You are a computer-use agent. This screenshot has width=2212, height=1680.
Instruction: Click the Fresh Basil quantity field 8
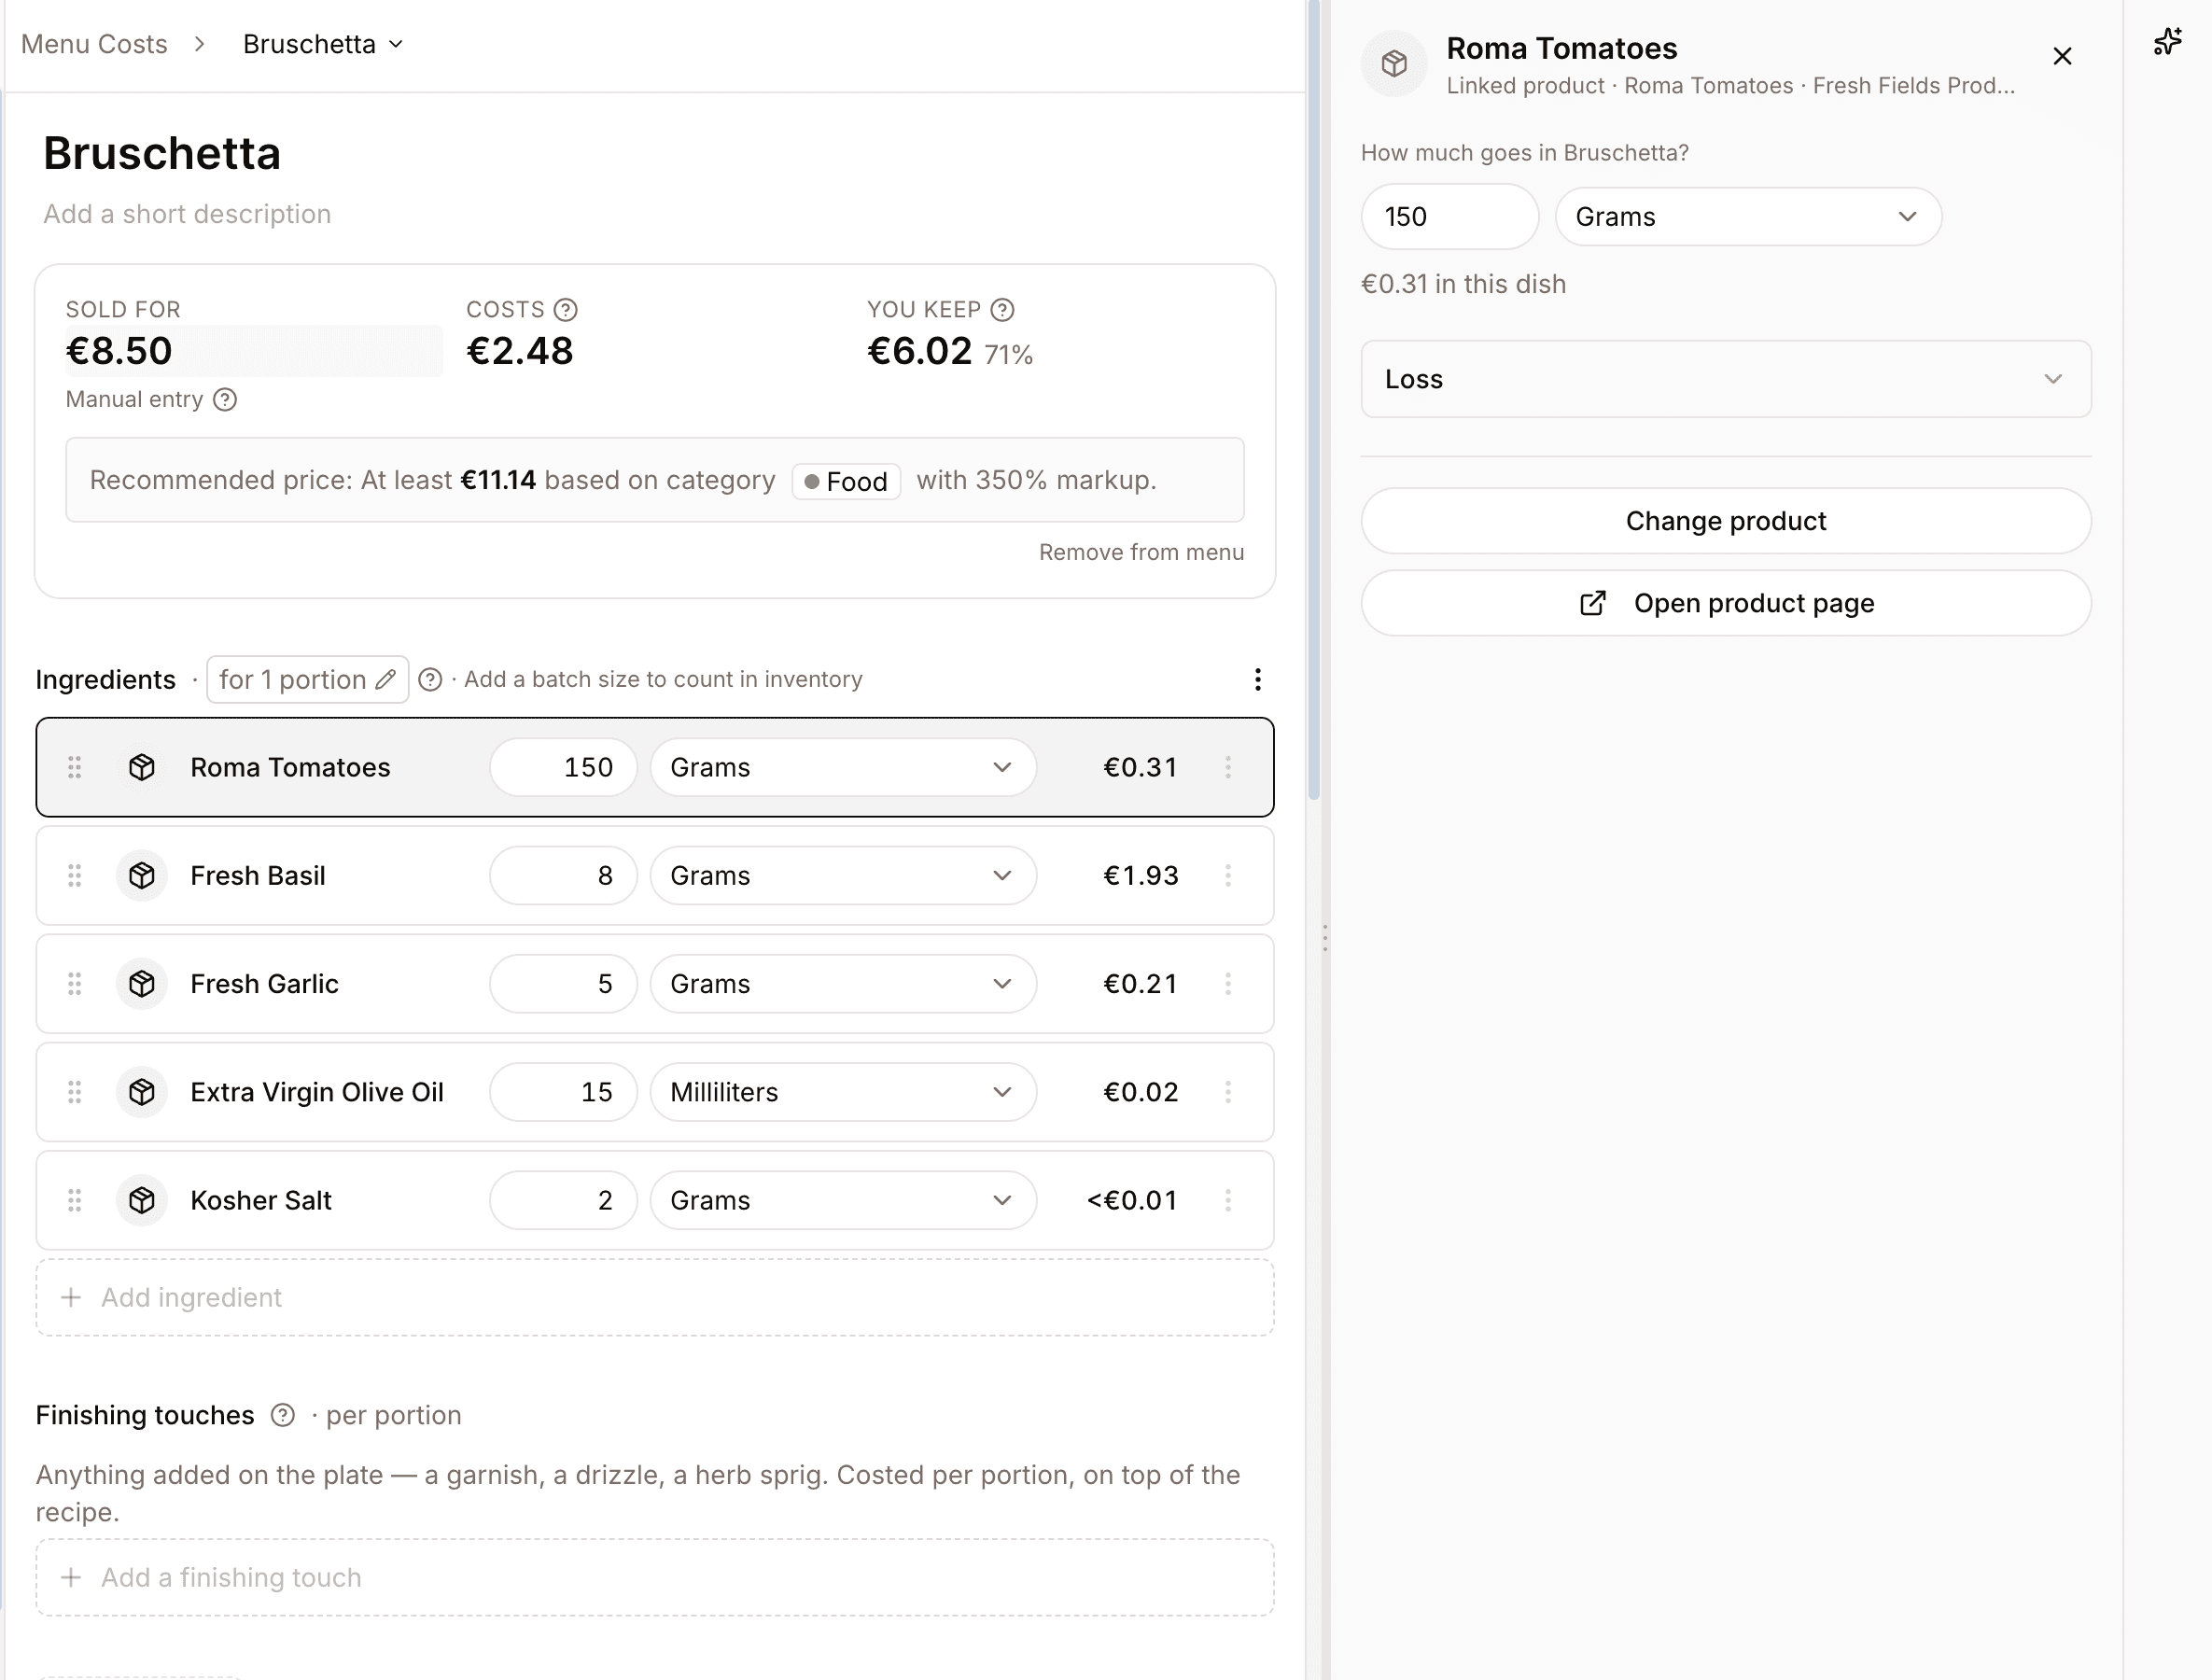(563, 876)
